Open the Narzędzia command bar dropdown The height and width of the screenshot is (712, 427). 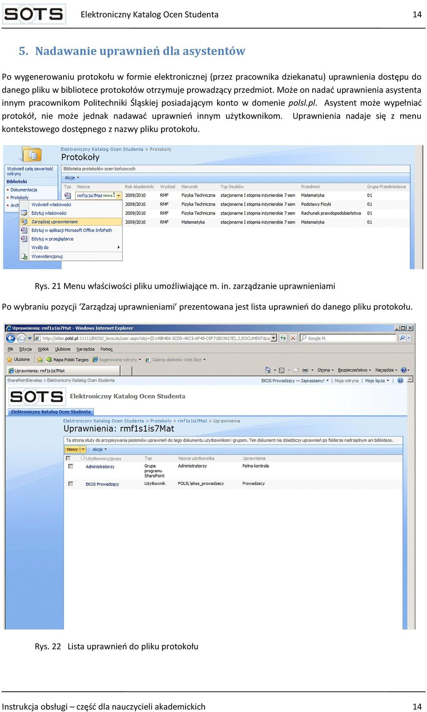point(386,370)
